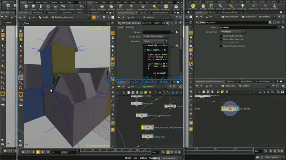Switch to Take List tab in right pane
This screenshot has height=160, width=286.
point(212,12)
